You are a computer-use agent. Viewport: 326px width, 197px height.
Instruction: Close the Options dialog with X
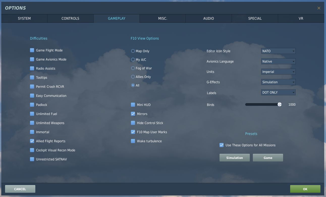pyautogui.click(x=319, y=8)
